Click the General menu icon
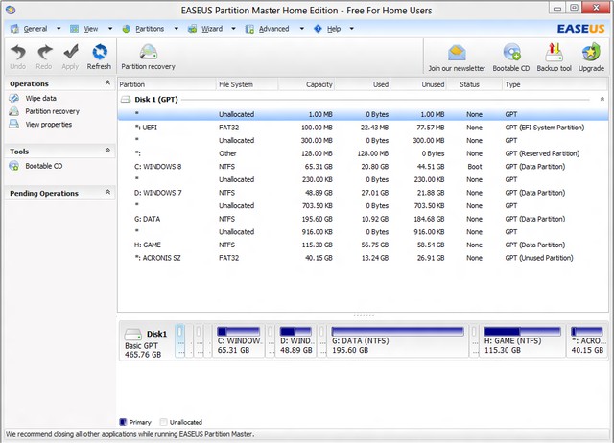This screenshot has width=614, height=443. (14, 29)
